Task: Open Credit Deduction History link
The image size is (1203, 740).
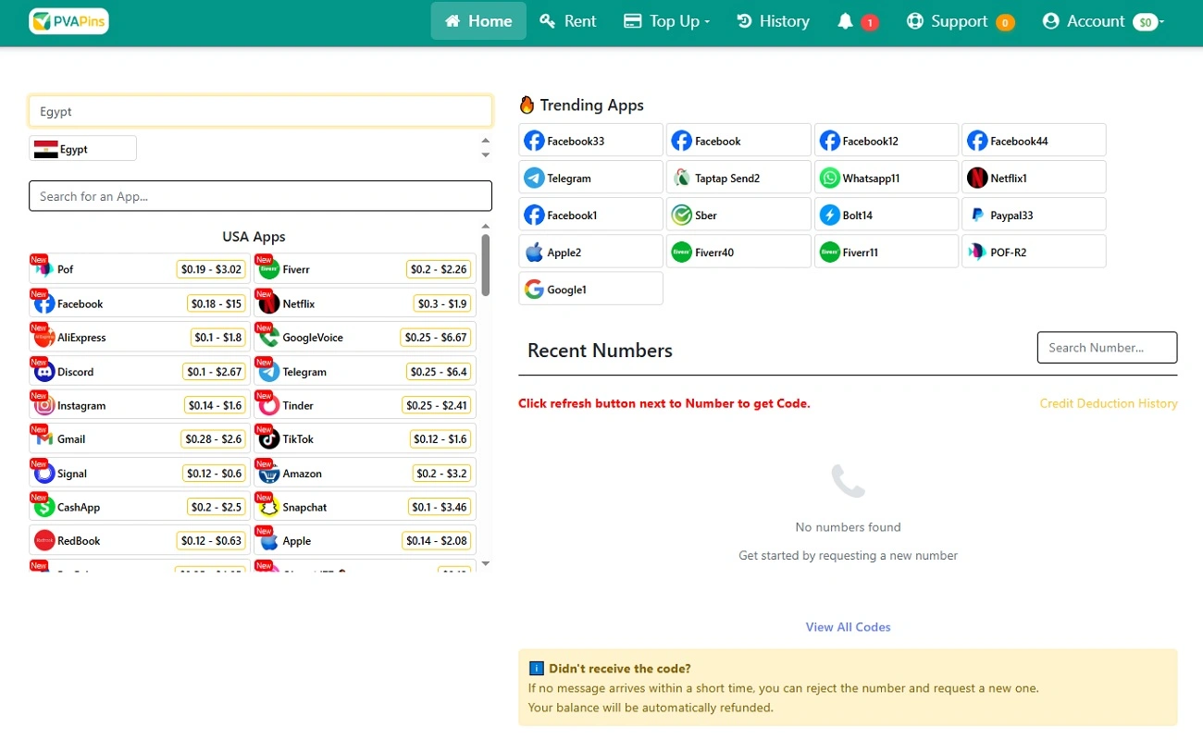Action: (1109, 403)
